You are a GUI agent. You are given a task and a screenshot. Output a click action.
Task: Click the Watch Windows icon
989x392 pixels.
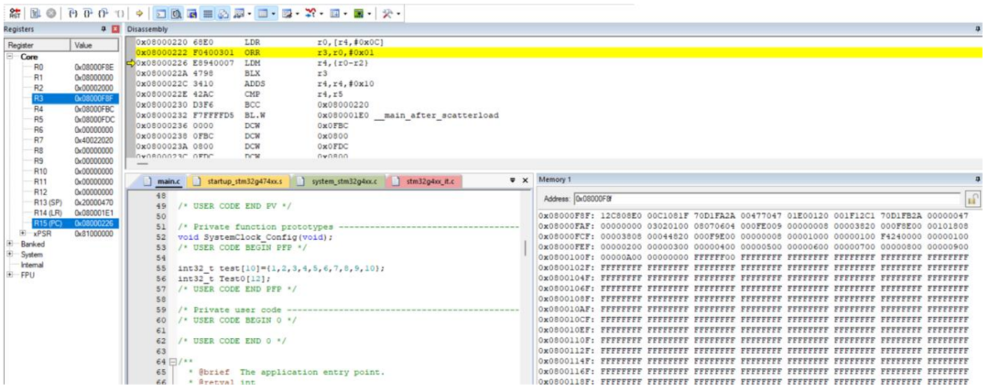[x=238, y=13]
